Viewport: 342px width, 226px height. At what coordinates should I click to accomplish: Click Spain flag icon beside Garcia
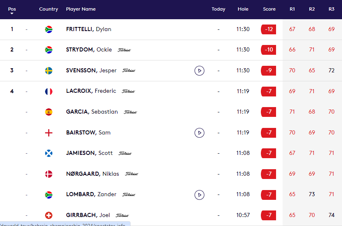[49, 112]
